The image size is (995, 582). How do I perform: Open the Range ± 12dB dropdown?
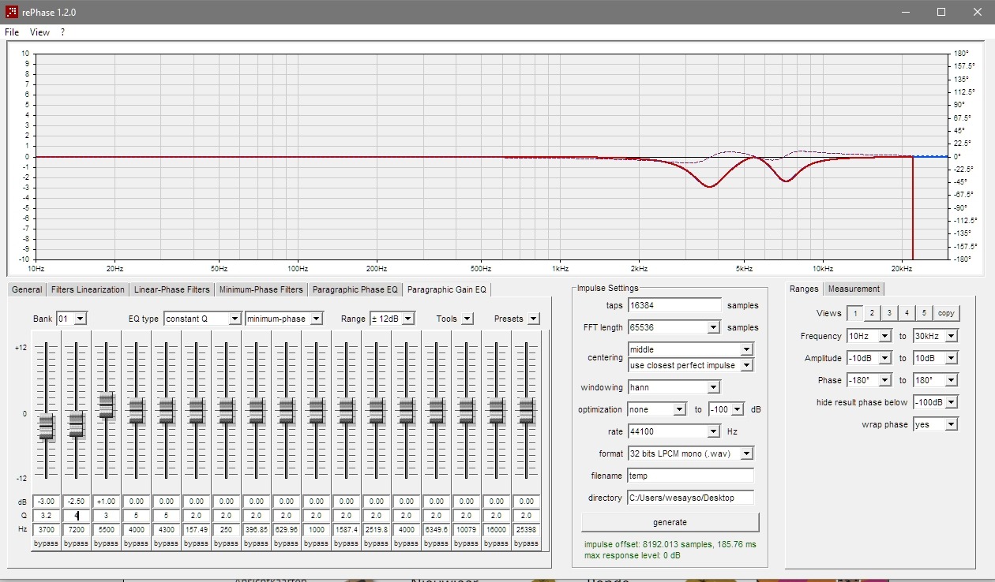392,319
